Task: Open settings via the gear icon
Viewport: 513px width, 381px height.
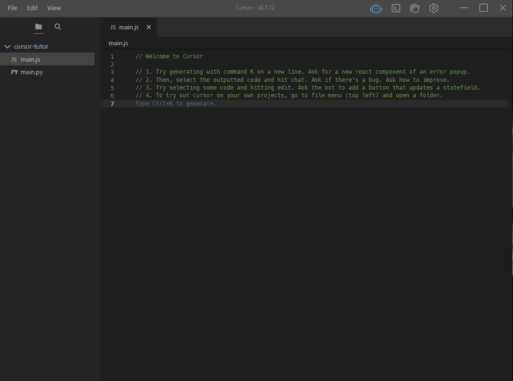Action: click(434, 8)
